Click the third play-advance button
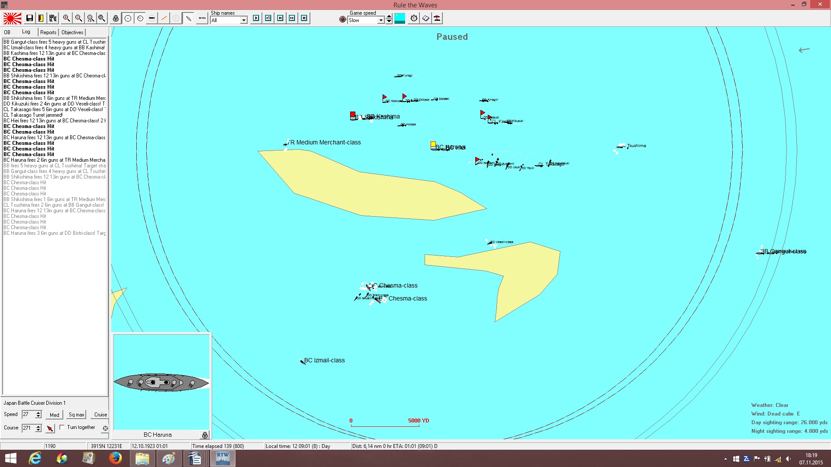 [280, 18]
